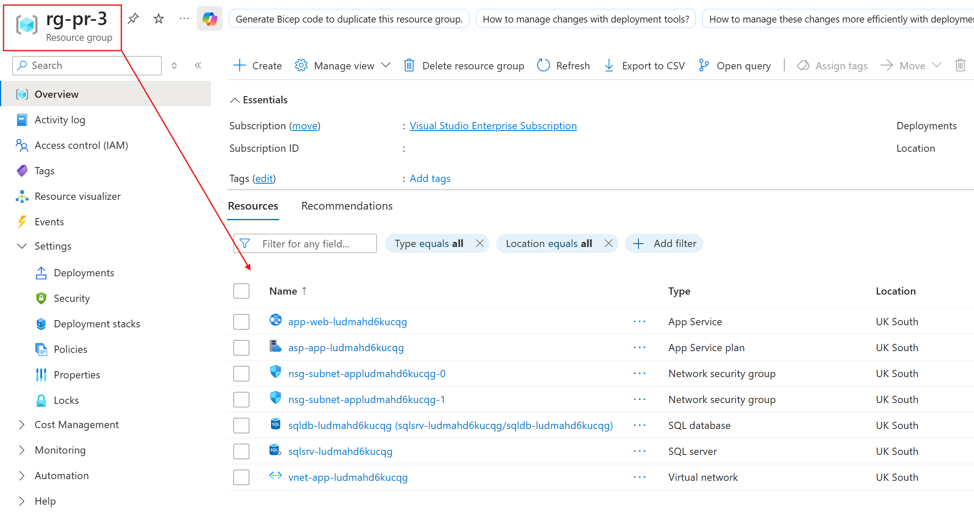Screen dimensions: 974x528
Task: Open the sqlsrv-ludmahd6kucqg resource link
Action: [x=340, y=451]
